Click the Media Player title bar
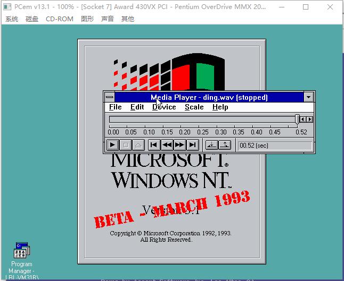This screenshot has width=344, height=281. 209,97
